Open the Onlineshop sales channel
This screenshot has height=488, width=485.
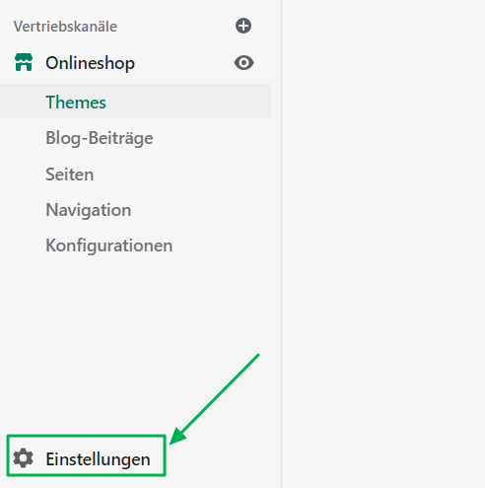pyautogui.click(x=135, y=62)
